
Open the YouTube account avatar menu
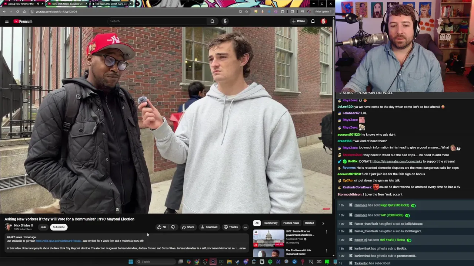324,21
